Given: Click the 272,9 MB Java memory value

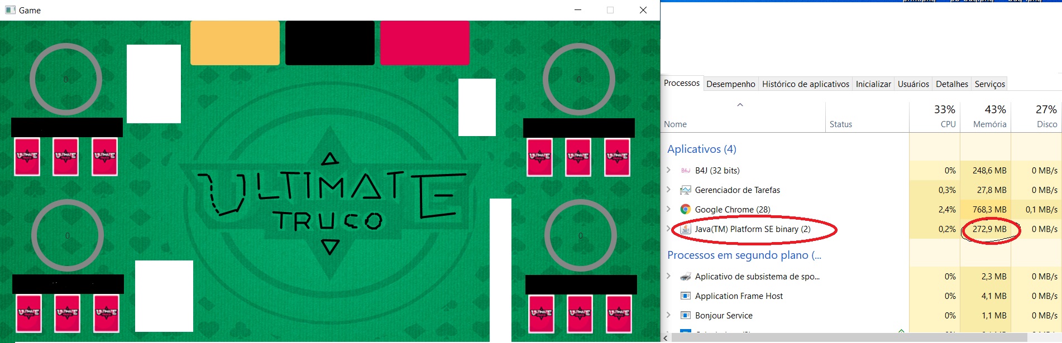Looking at the screenshot, I should (x=989, y=229).
